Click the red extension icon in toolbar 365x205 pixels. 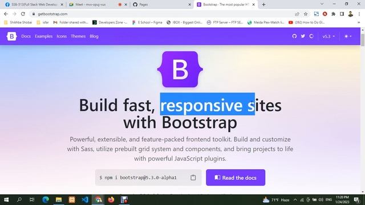tap(325, 14)
